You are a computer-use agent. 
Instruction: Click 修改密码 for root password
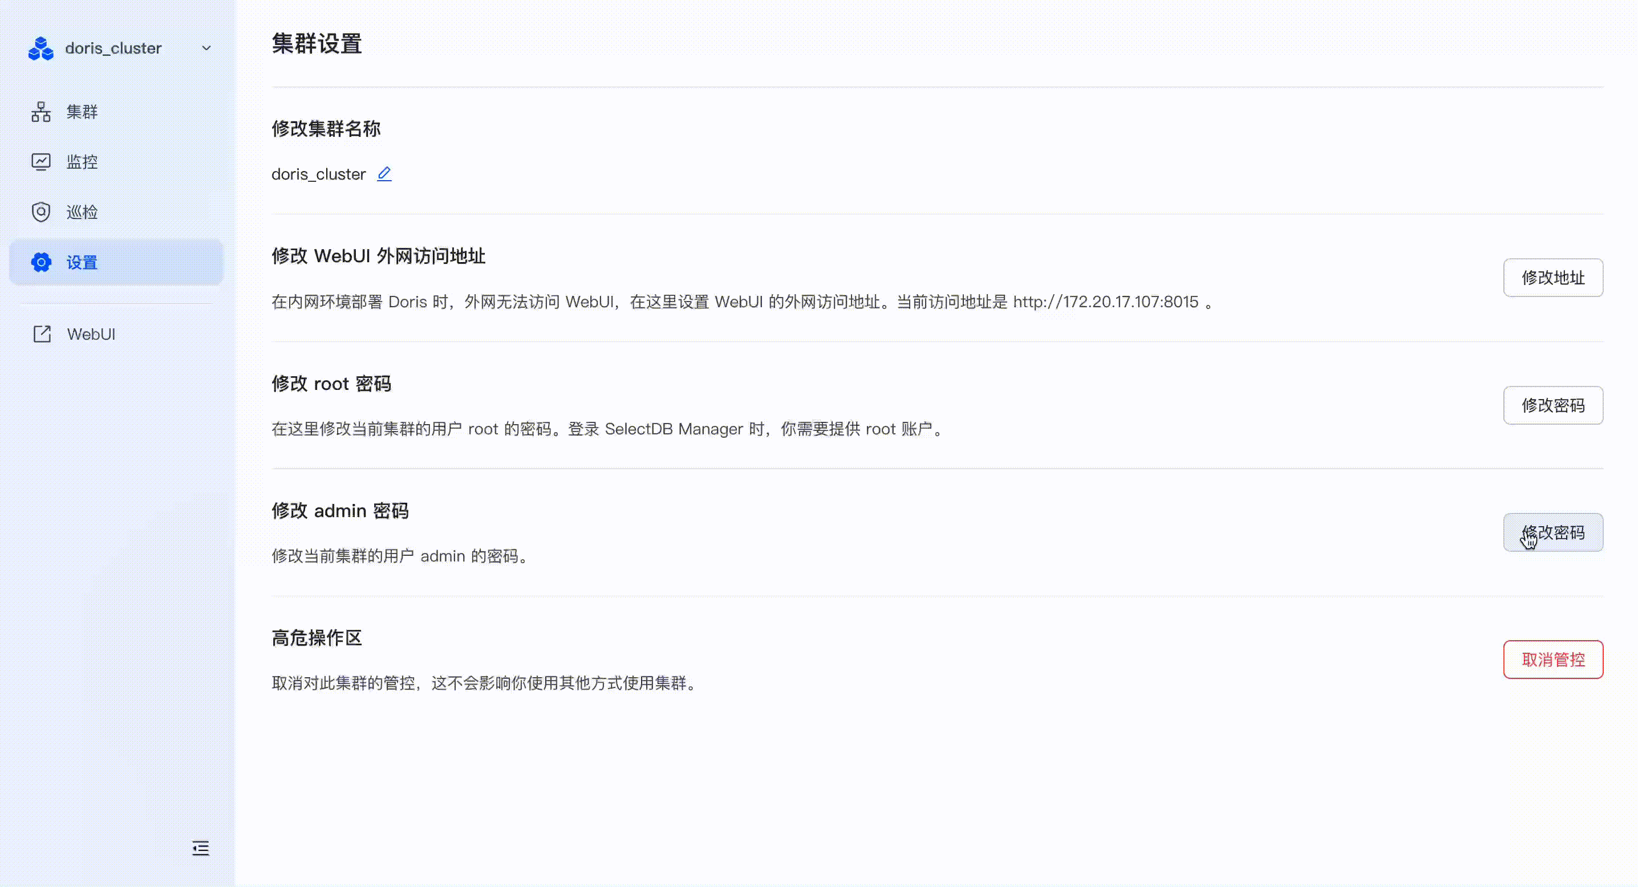tap(1553, 405)
